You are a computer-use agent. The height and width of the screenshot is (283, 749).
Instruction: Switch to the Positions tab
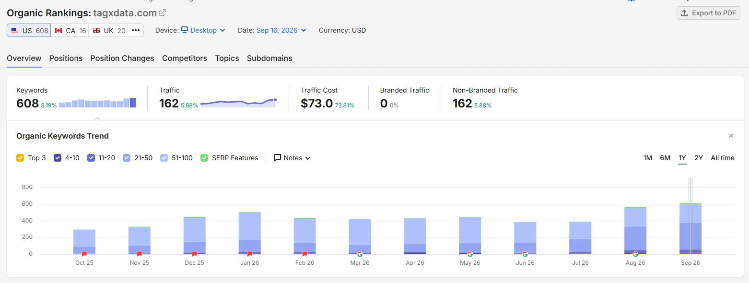(66, 58)
